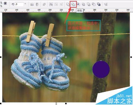
Task: Click the selection center X marker
Action: 66,57
